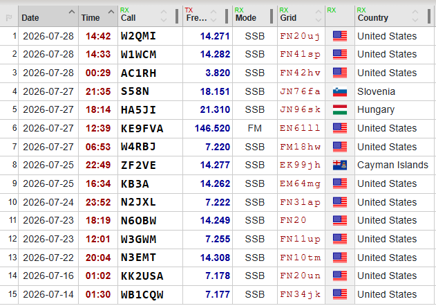Viewport: 436px width, 306px height.
Task: Click the US flag for W4RBJ
Action: tap(340, 147)
